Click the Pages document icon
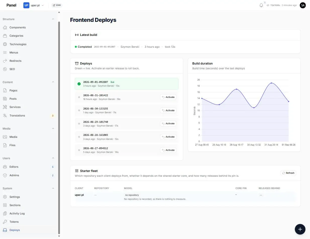This screenshot has height=239, width=310. [5, 90]
